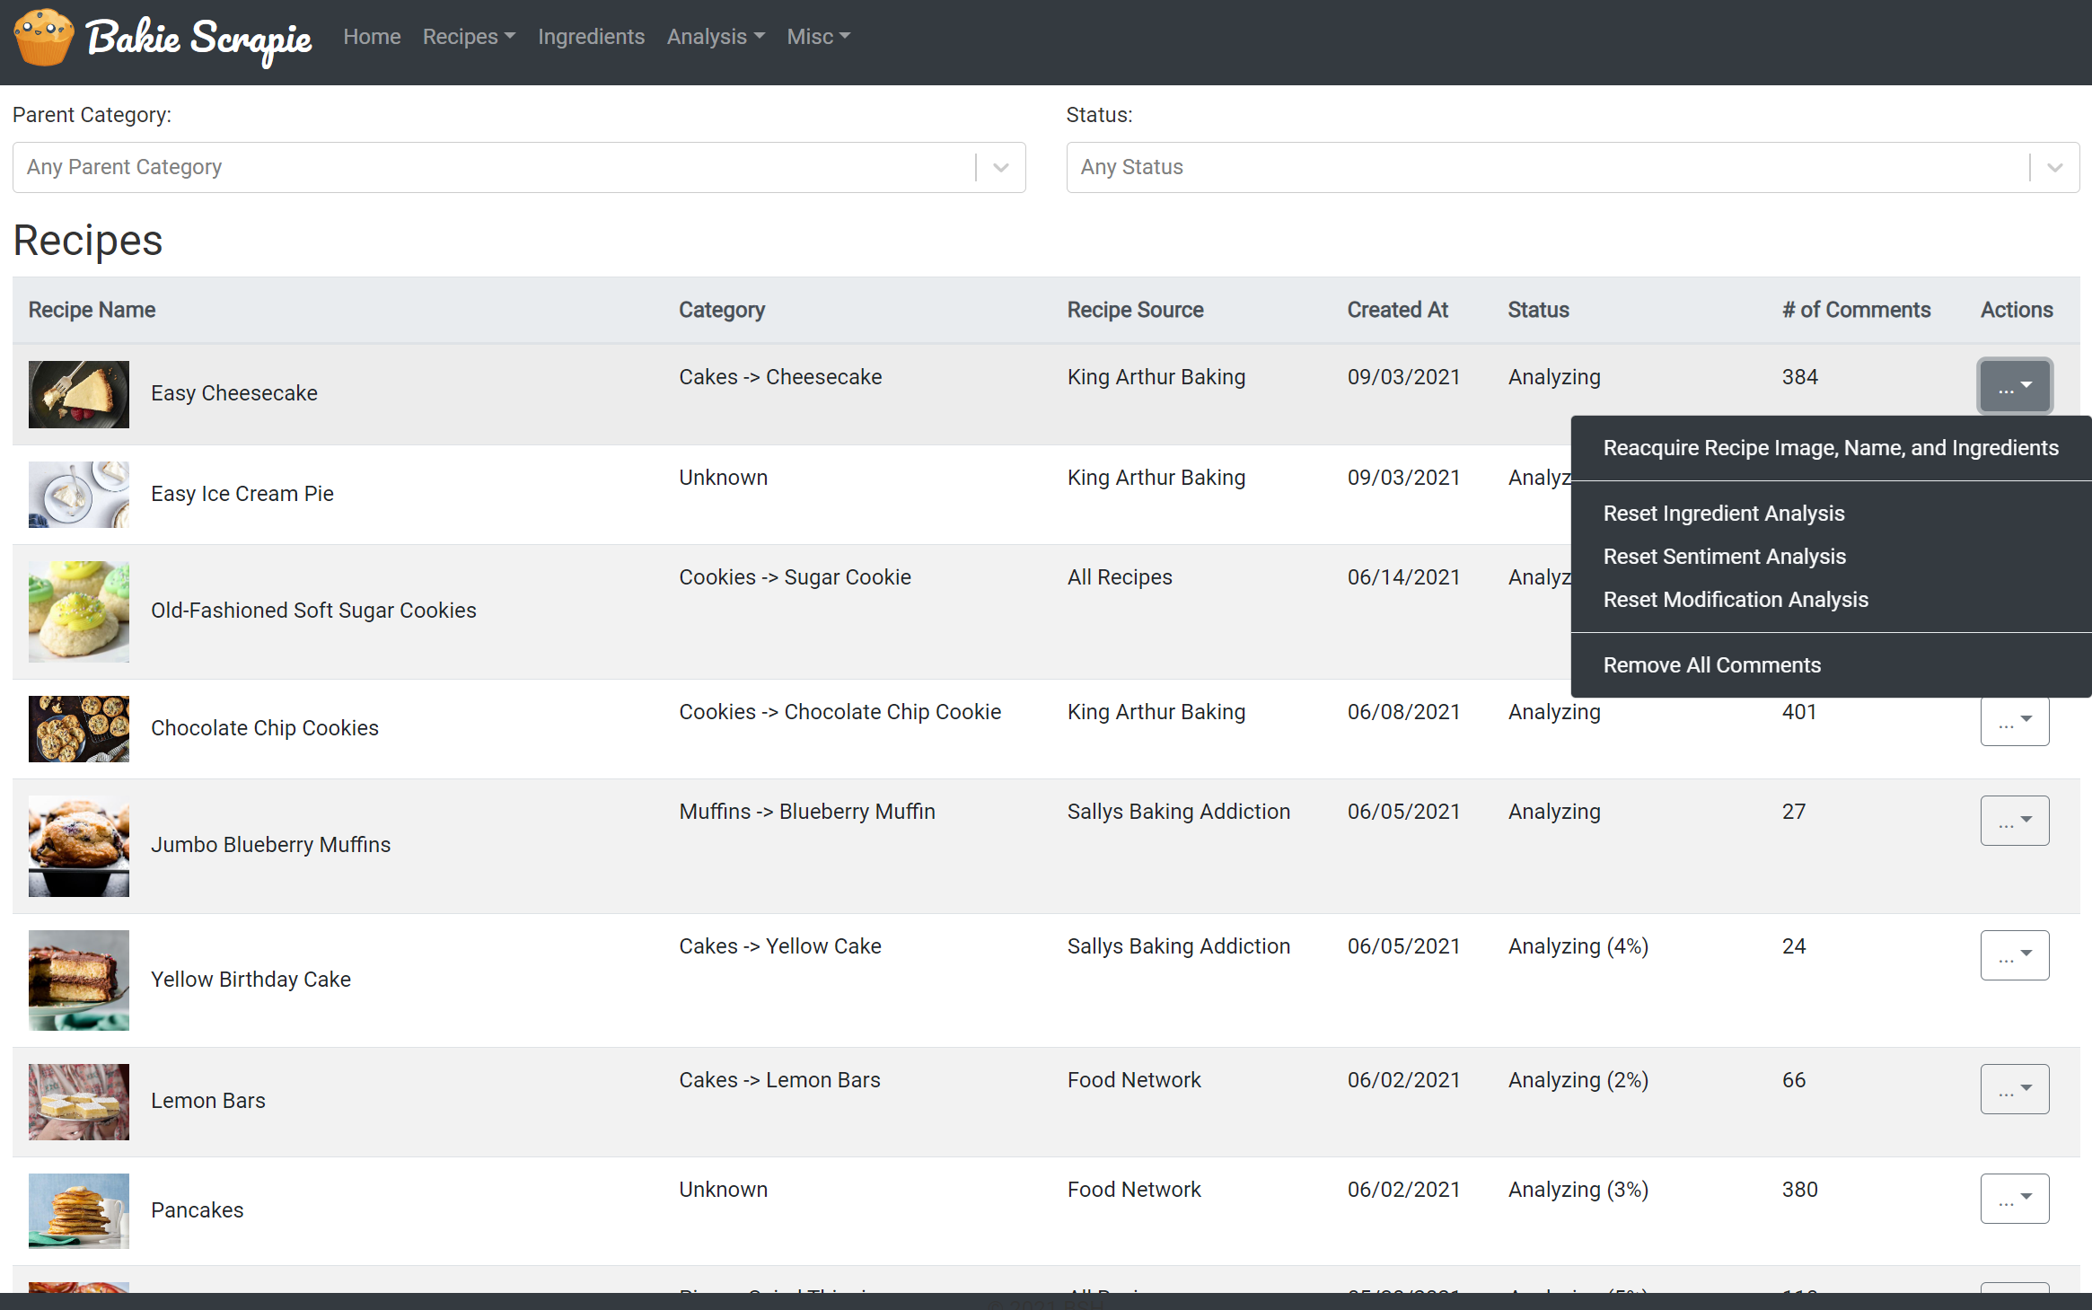Select Reset Sentiment Analysis menu option
The width and height of the screenshot is (2092, 1310).
point(1724,557)
